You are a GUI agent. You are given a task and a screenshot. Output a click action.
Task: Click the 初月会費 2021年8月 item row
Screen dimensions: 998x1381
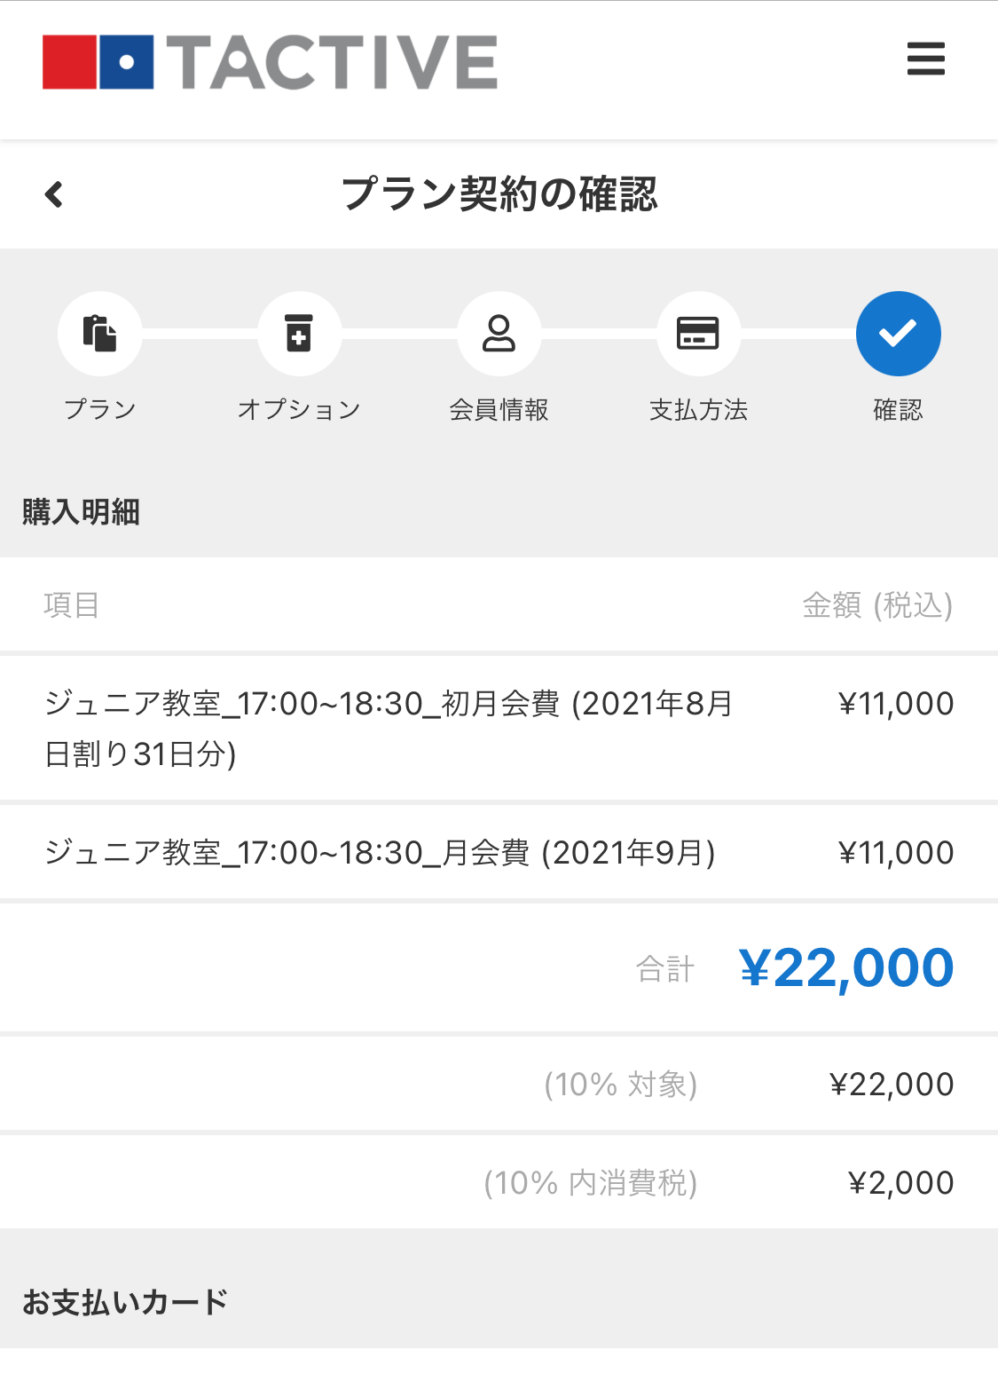click(499, 729)
